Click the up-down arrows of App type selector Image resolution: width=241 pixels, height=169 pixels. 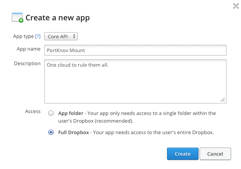(x=74, y=36)
